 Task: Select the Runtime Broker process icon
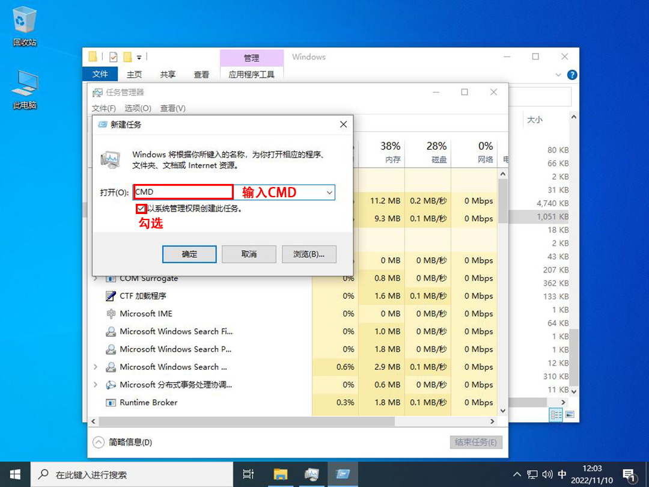coord(111,402)
